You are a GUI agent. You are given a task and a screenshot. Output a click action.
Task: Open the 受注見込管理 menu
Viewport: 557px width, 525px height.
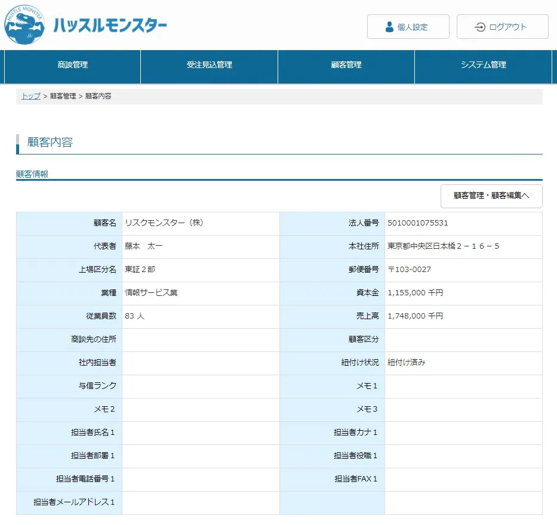tap(209, 66)
